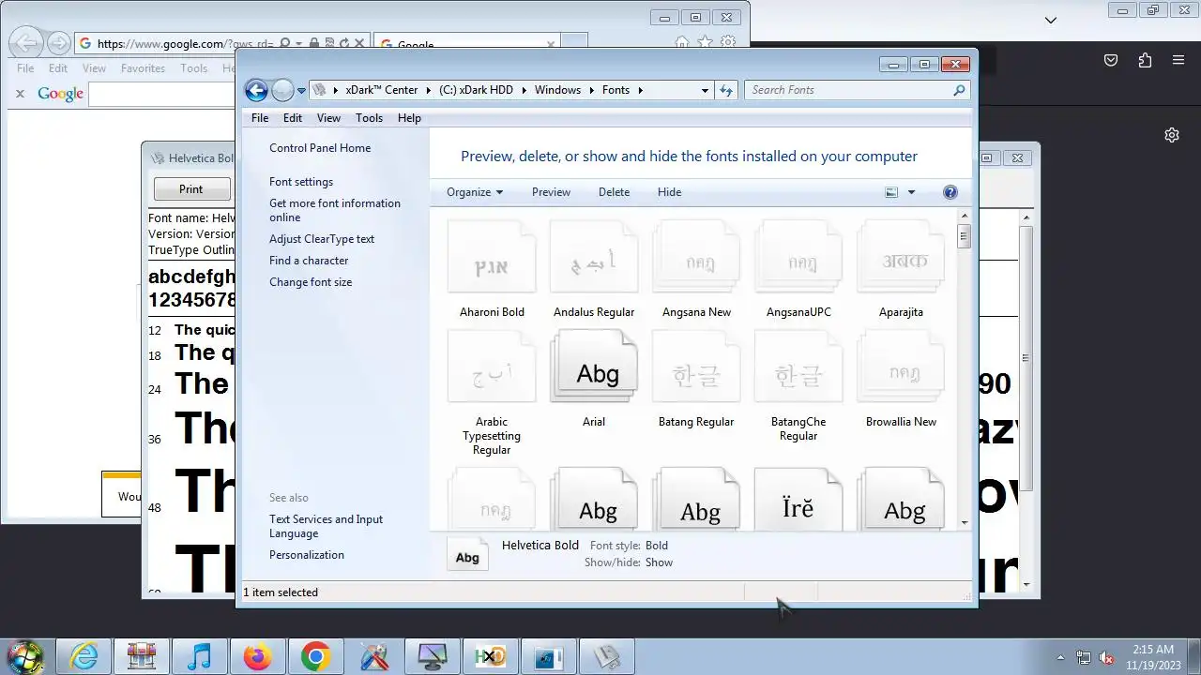Image resolution: width=1201 pixels, height=675 pixels.
Task: Click the Windows Start orb
Action: 25,655
